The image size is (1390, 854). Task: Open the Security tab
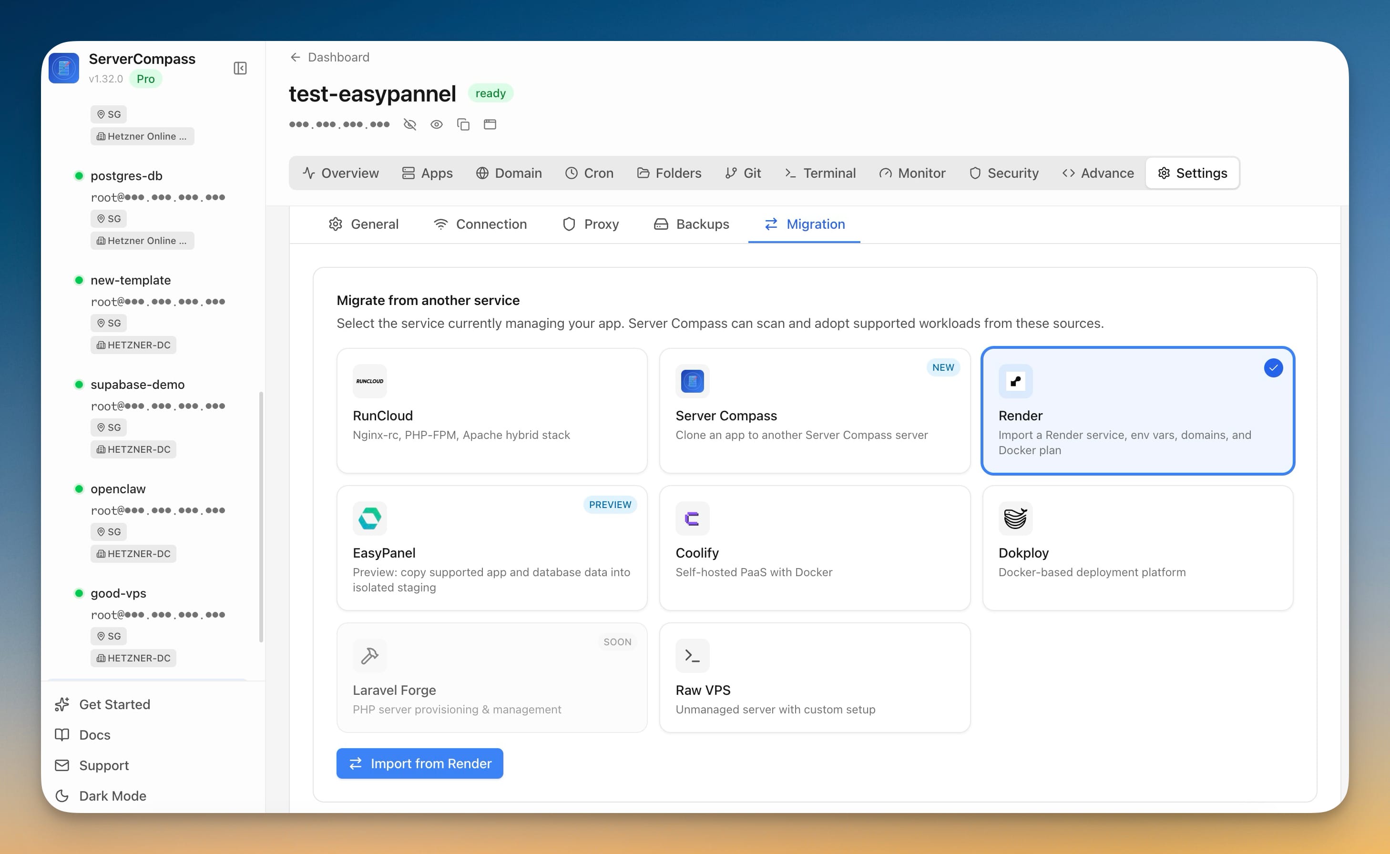pyautogui.click(x=1004, y=173)
